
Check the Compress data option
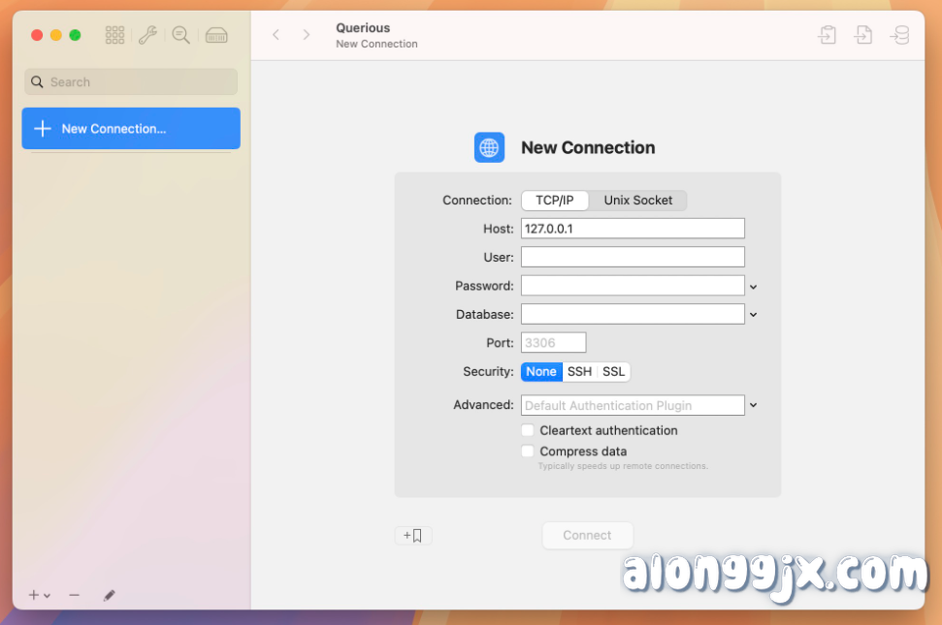pyautogui.click(x=528, y=451)
